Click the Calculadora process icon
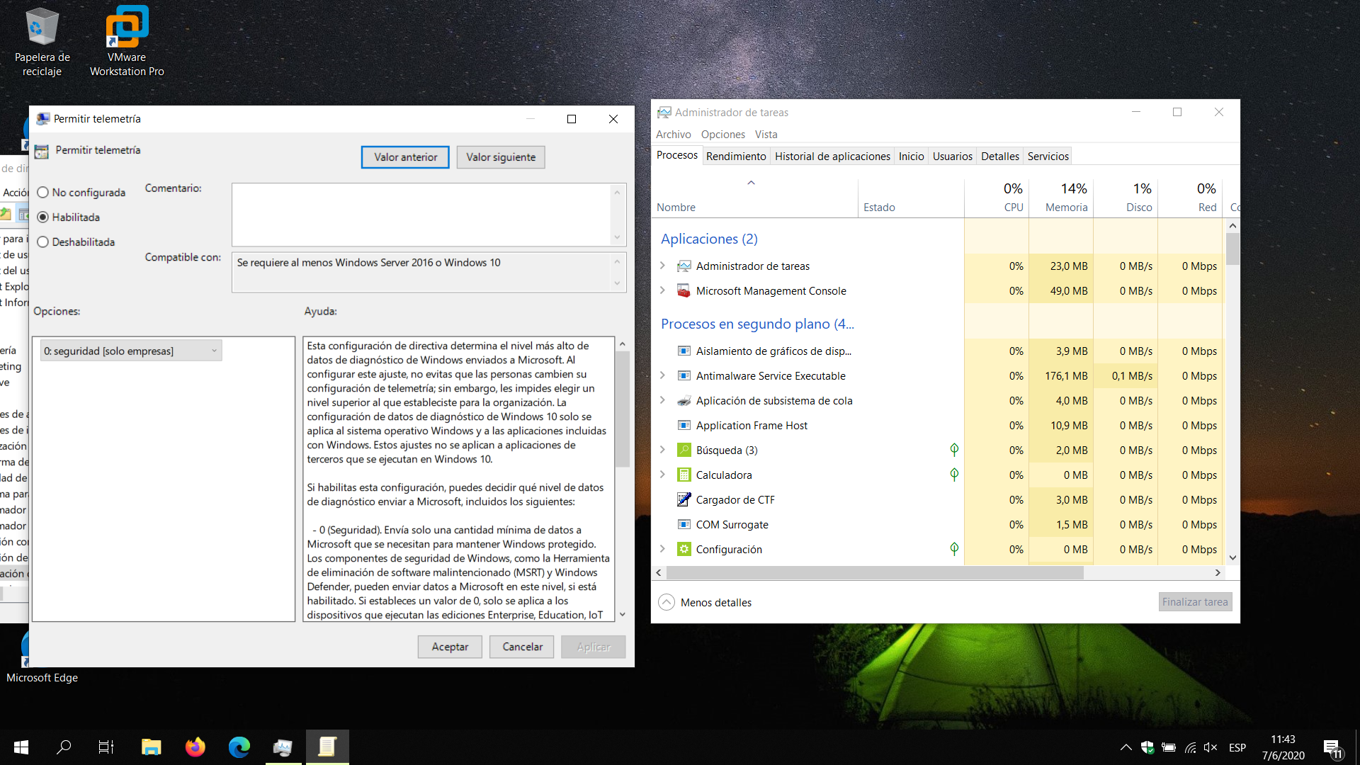Image resolution: width=1360 pixels, height=765 pixels. [x=684, y=475]
